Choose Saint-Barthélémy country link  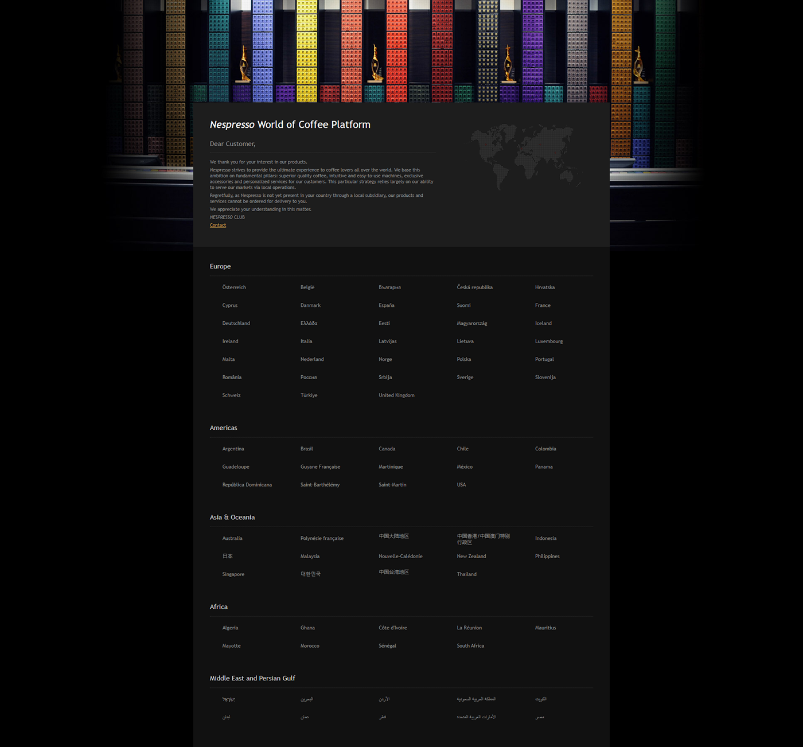click(x=320, y=485)
